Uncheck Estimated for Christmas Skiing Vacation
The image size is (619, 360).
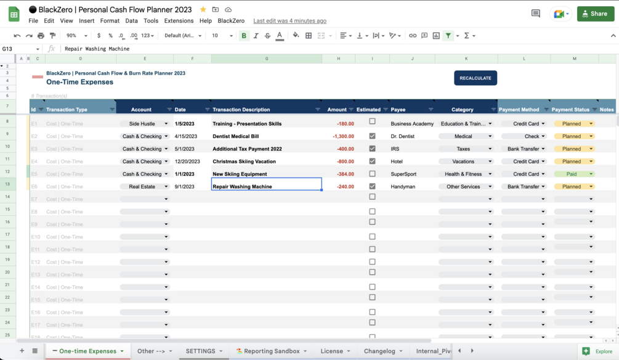[372, 162]
